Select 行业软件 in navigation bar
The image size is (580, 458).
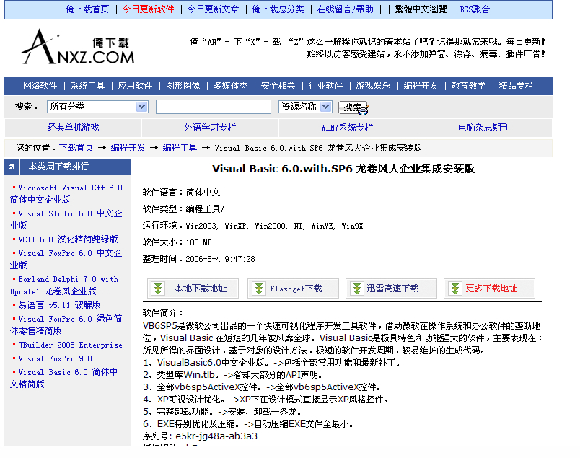(x=325, y=86)
